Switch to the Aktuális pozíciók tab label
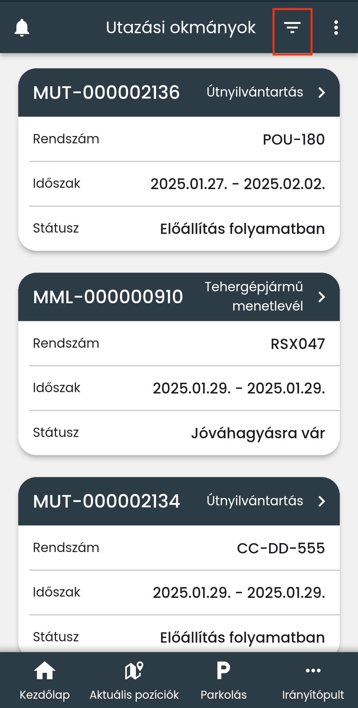 (134, 695)
